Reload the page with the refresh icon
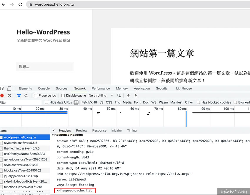 pyautogui.click(x=20, y=4)
